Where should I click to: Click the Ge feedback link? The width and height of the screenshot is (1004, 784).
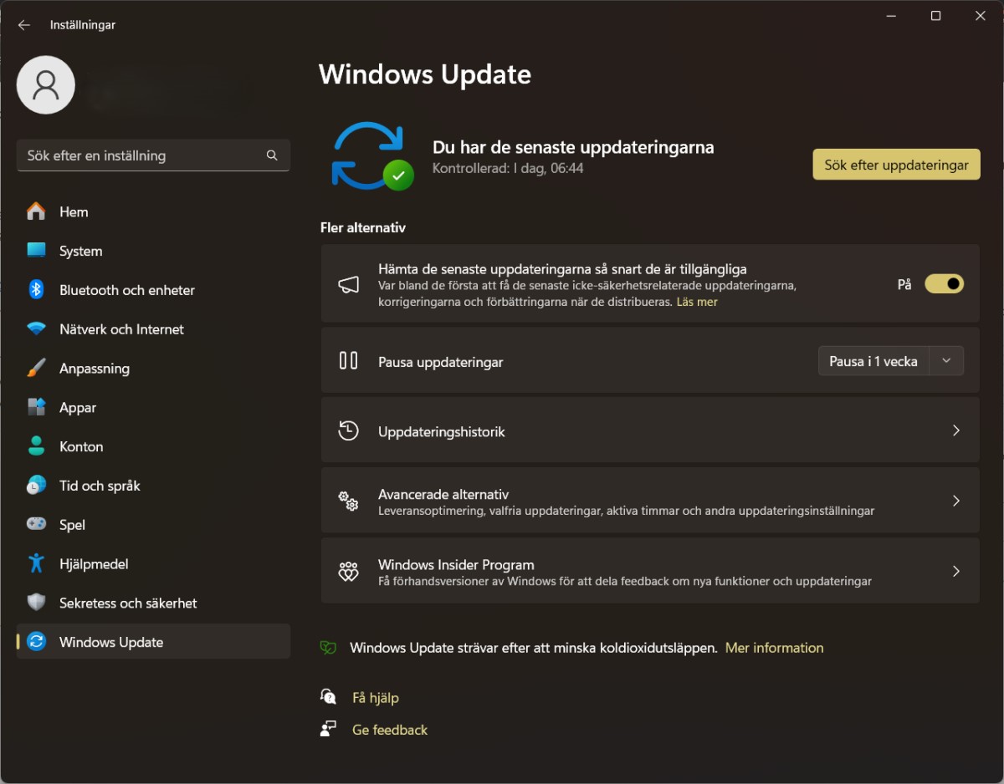(x=390, y=730)
